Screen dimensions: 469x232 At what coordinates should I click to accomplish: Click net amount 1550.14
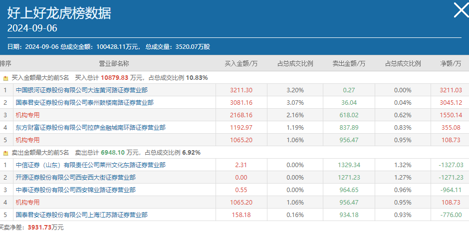(451, 115)
